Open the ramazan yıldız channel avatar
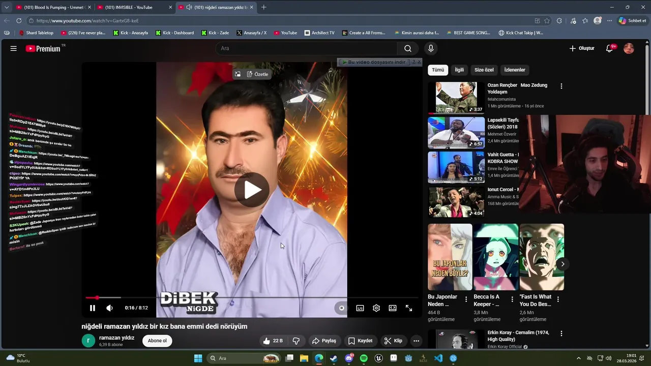Viewport: 651px width, 366px height. [x=88, y=341]
